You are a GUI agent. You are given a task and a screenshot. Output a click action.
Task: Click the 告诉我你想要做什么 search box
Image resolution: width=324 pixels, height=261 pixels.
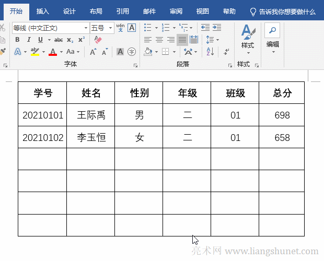(283, 12)
